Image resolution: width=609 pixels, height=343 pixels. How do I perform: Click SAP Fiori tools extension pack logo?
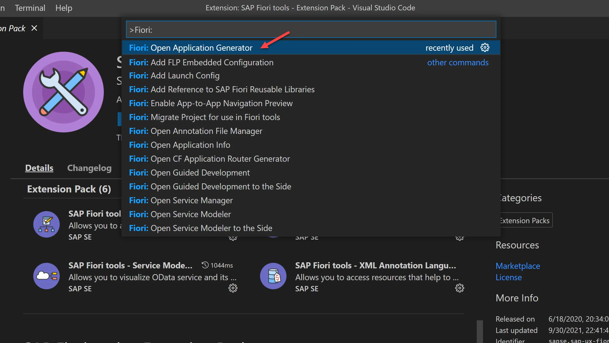click(63, 92)
